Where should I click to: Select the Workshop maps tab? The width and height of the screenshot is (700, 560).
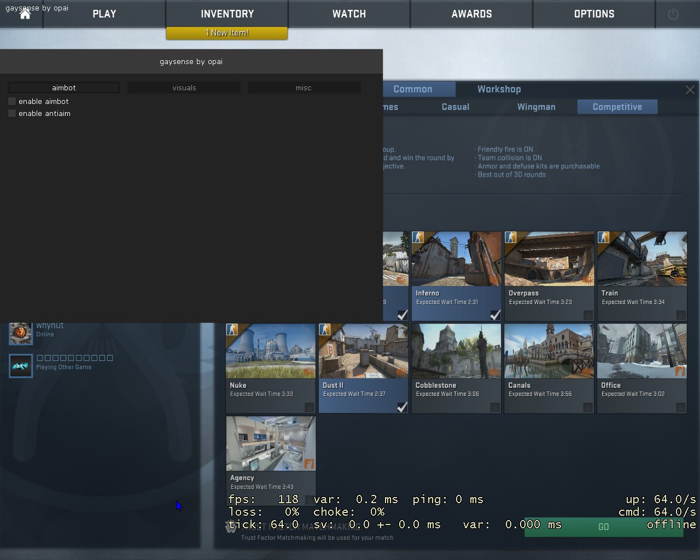(499, 89)
